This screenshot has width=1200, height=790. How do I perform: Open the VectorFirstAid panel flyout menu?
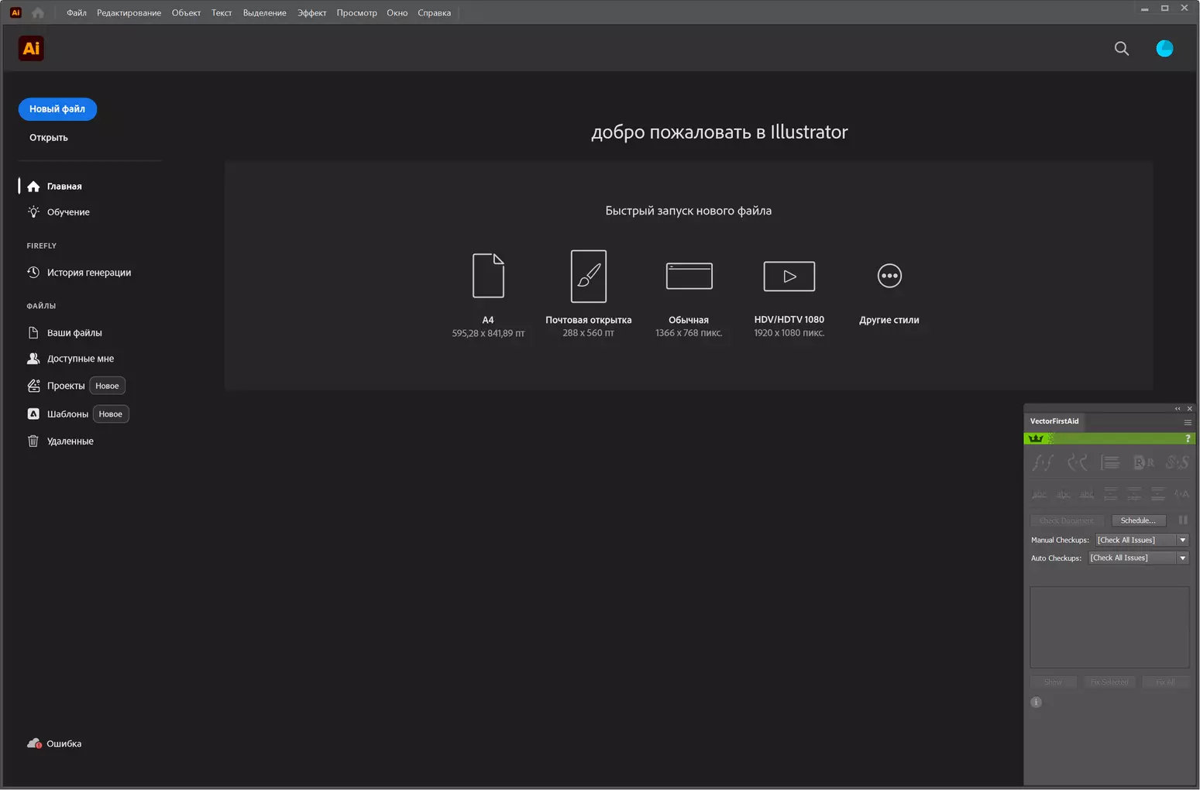(x=1187, y=422)
